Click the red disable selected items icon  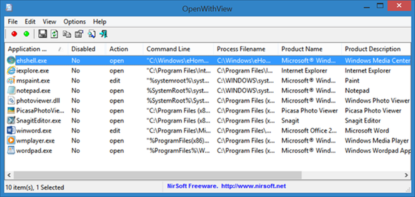click(14, 34)
